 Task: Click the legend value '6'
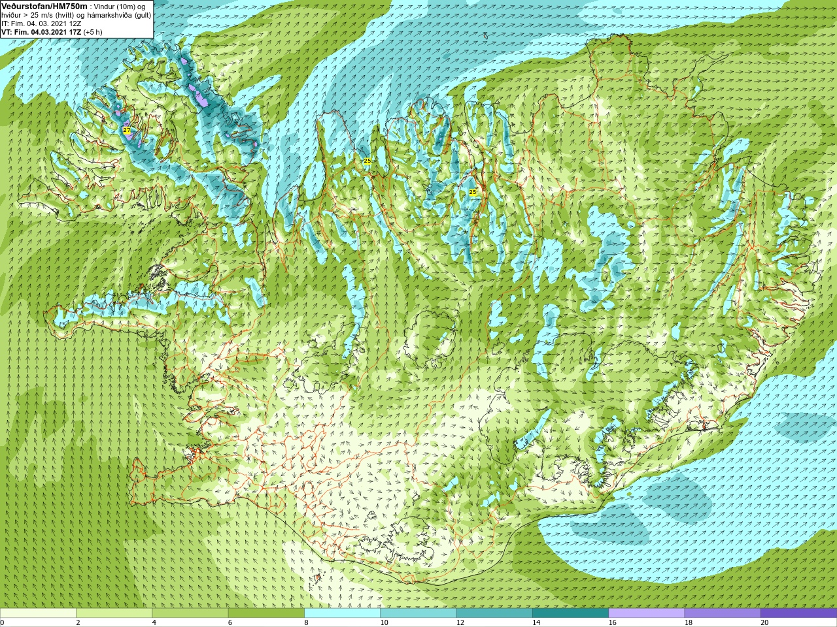coord(230,622)
